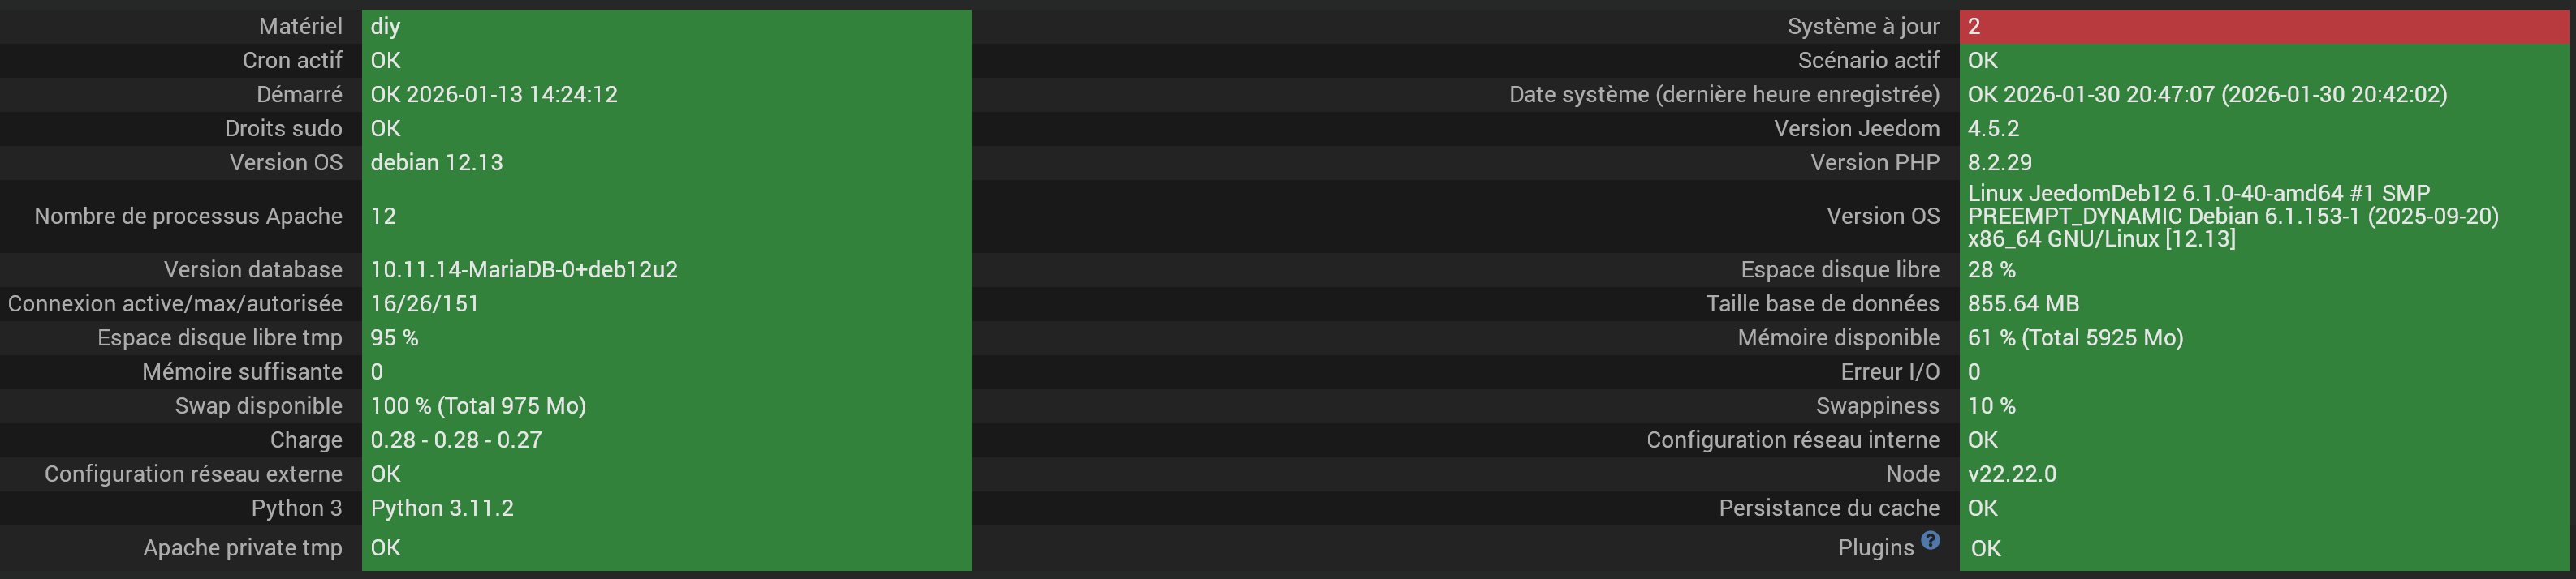This screenshot has width=2576, height=579.
Task: Select the Version Jeedom 4.5.2 value
Action: [1993, 129]
